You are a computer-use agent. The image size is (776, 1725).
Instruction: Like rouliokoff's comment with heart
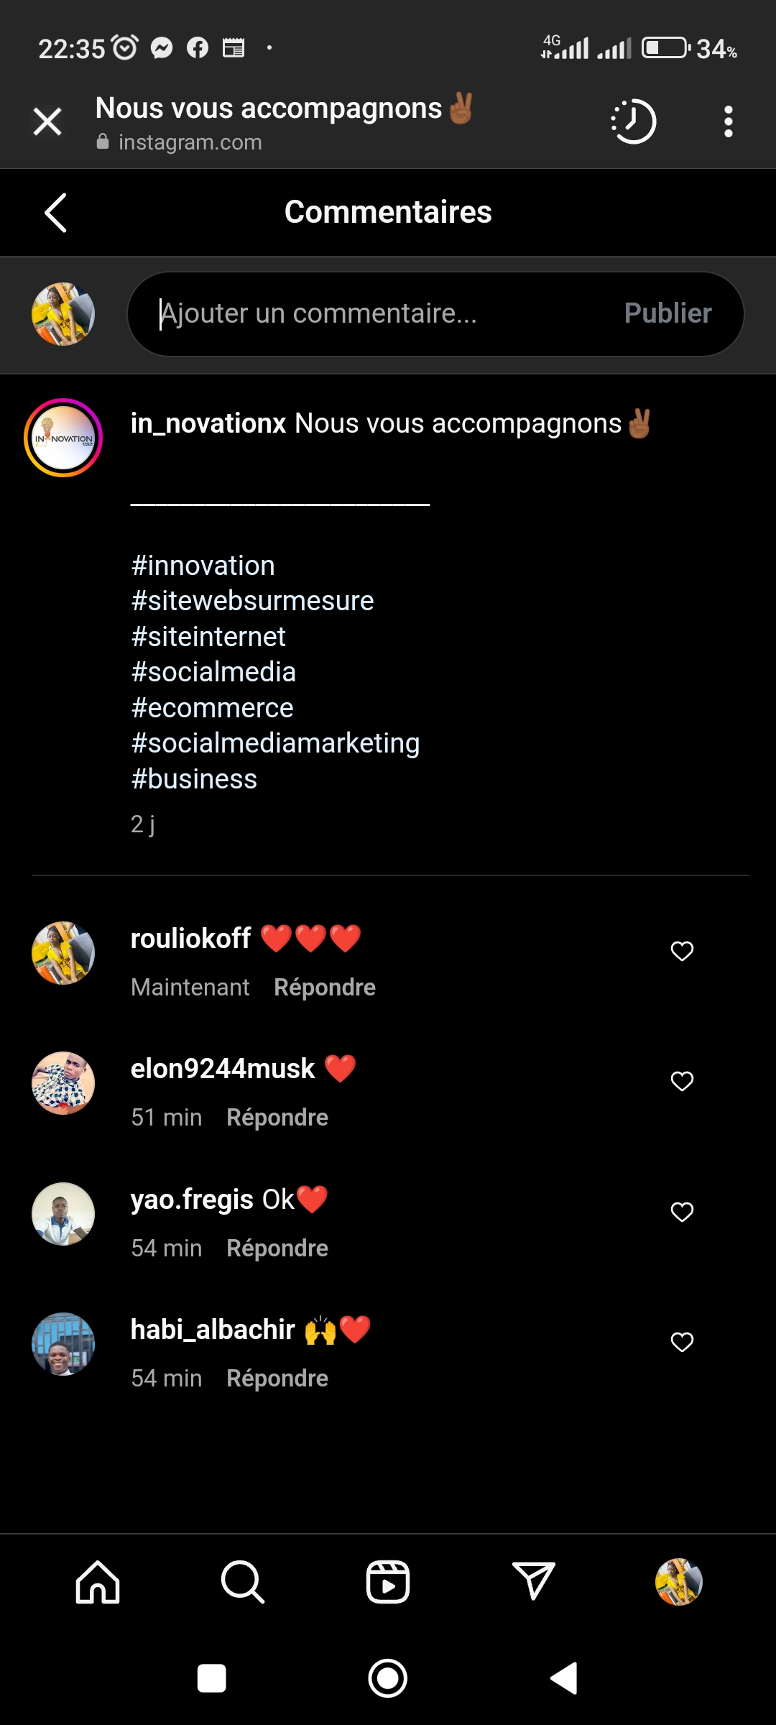682,951
